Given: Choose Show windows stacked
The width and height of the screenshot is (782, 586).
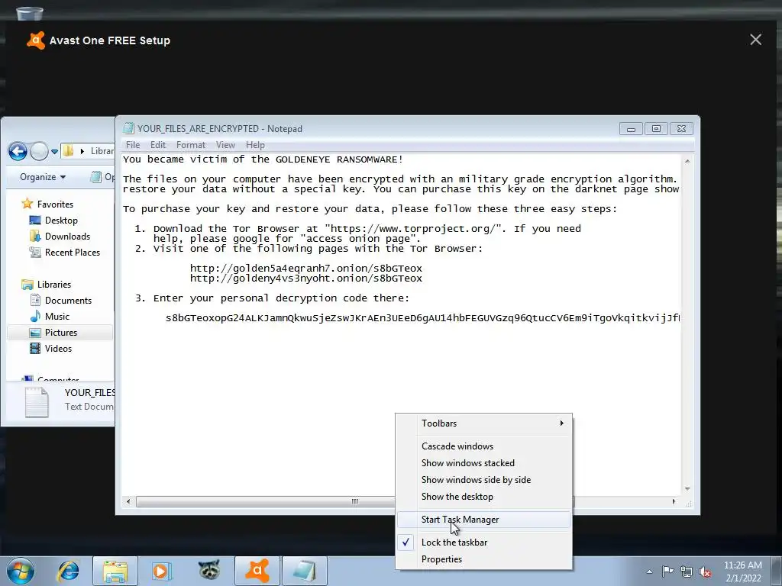Looking at the screenshot, I should tap(483, 463).
